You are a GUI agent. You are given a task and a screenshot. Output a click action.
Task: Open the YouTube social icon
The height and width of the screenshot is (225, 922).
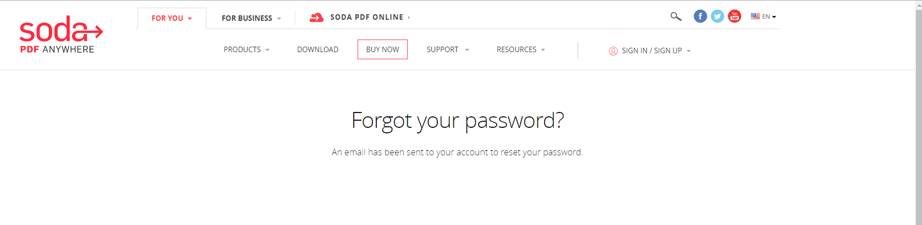(734, 16)
